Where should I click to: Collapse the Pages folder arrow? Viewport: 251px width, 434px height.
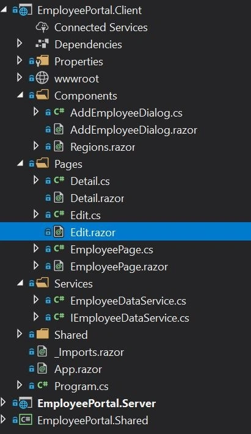point(20,164)
